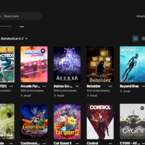Open Arcade Paradise cover art
Screen dimensions: 145x145
tap(34, 64)
